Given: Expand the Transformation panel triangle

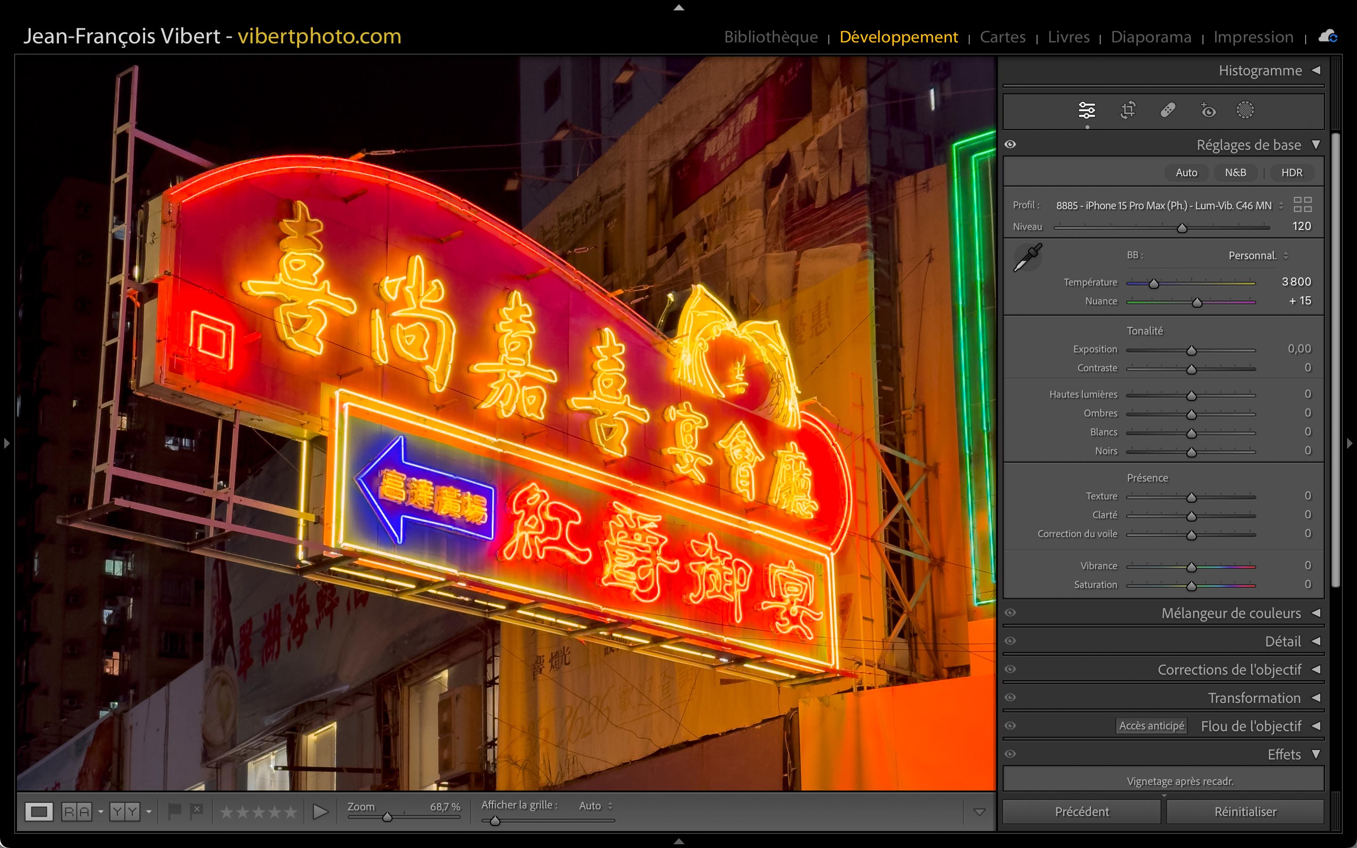Looking at the screenshot, I should 1316,698.
